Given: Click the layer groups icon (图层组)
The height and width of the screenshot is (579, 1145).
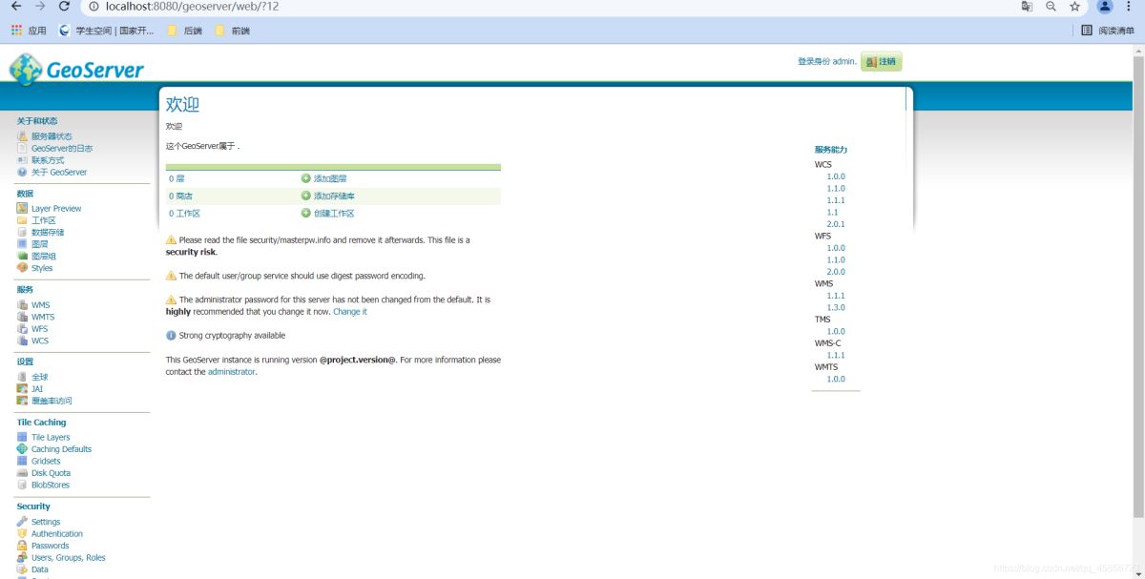Looking at the screenshot, I should click(22, 257).
